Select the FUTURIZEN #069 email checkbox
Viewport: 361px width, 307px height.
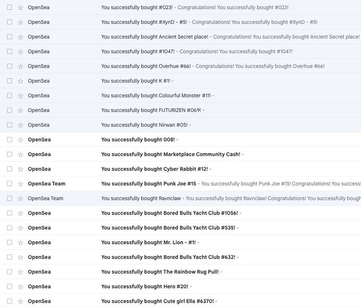coord(10,110)
